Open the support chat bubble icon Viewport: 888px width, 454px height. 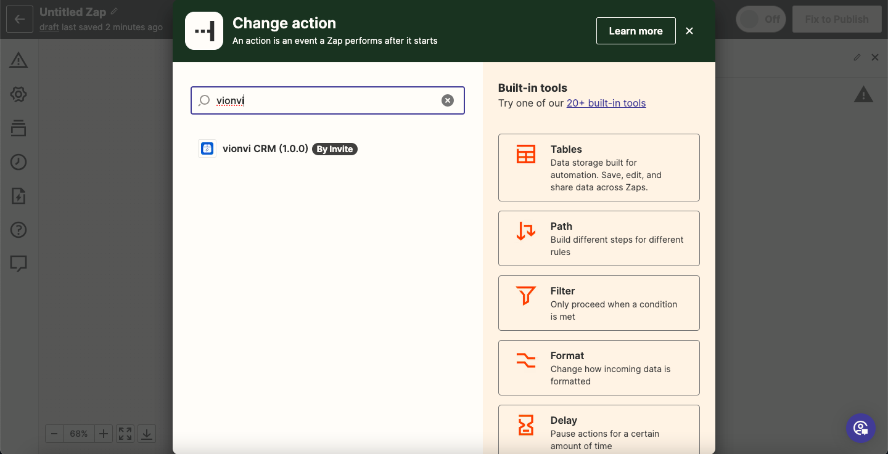pos(860,428)
